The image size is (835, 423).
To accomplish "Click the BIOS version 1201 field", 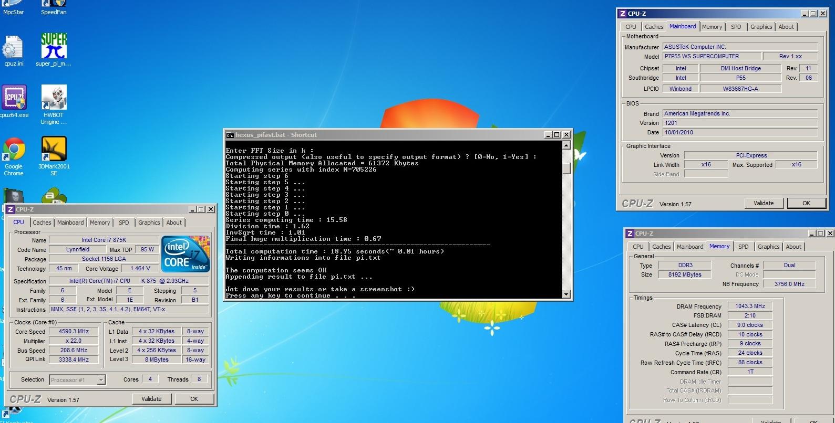I will (740, 123).
